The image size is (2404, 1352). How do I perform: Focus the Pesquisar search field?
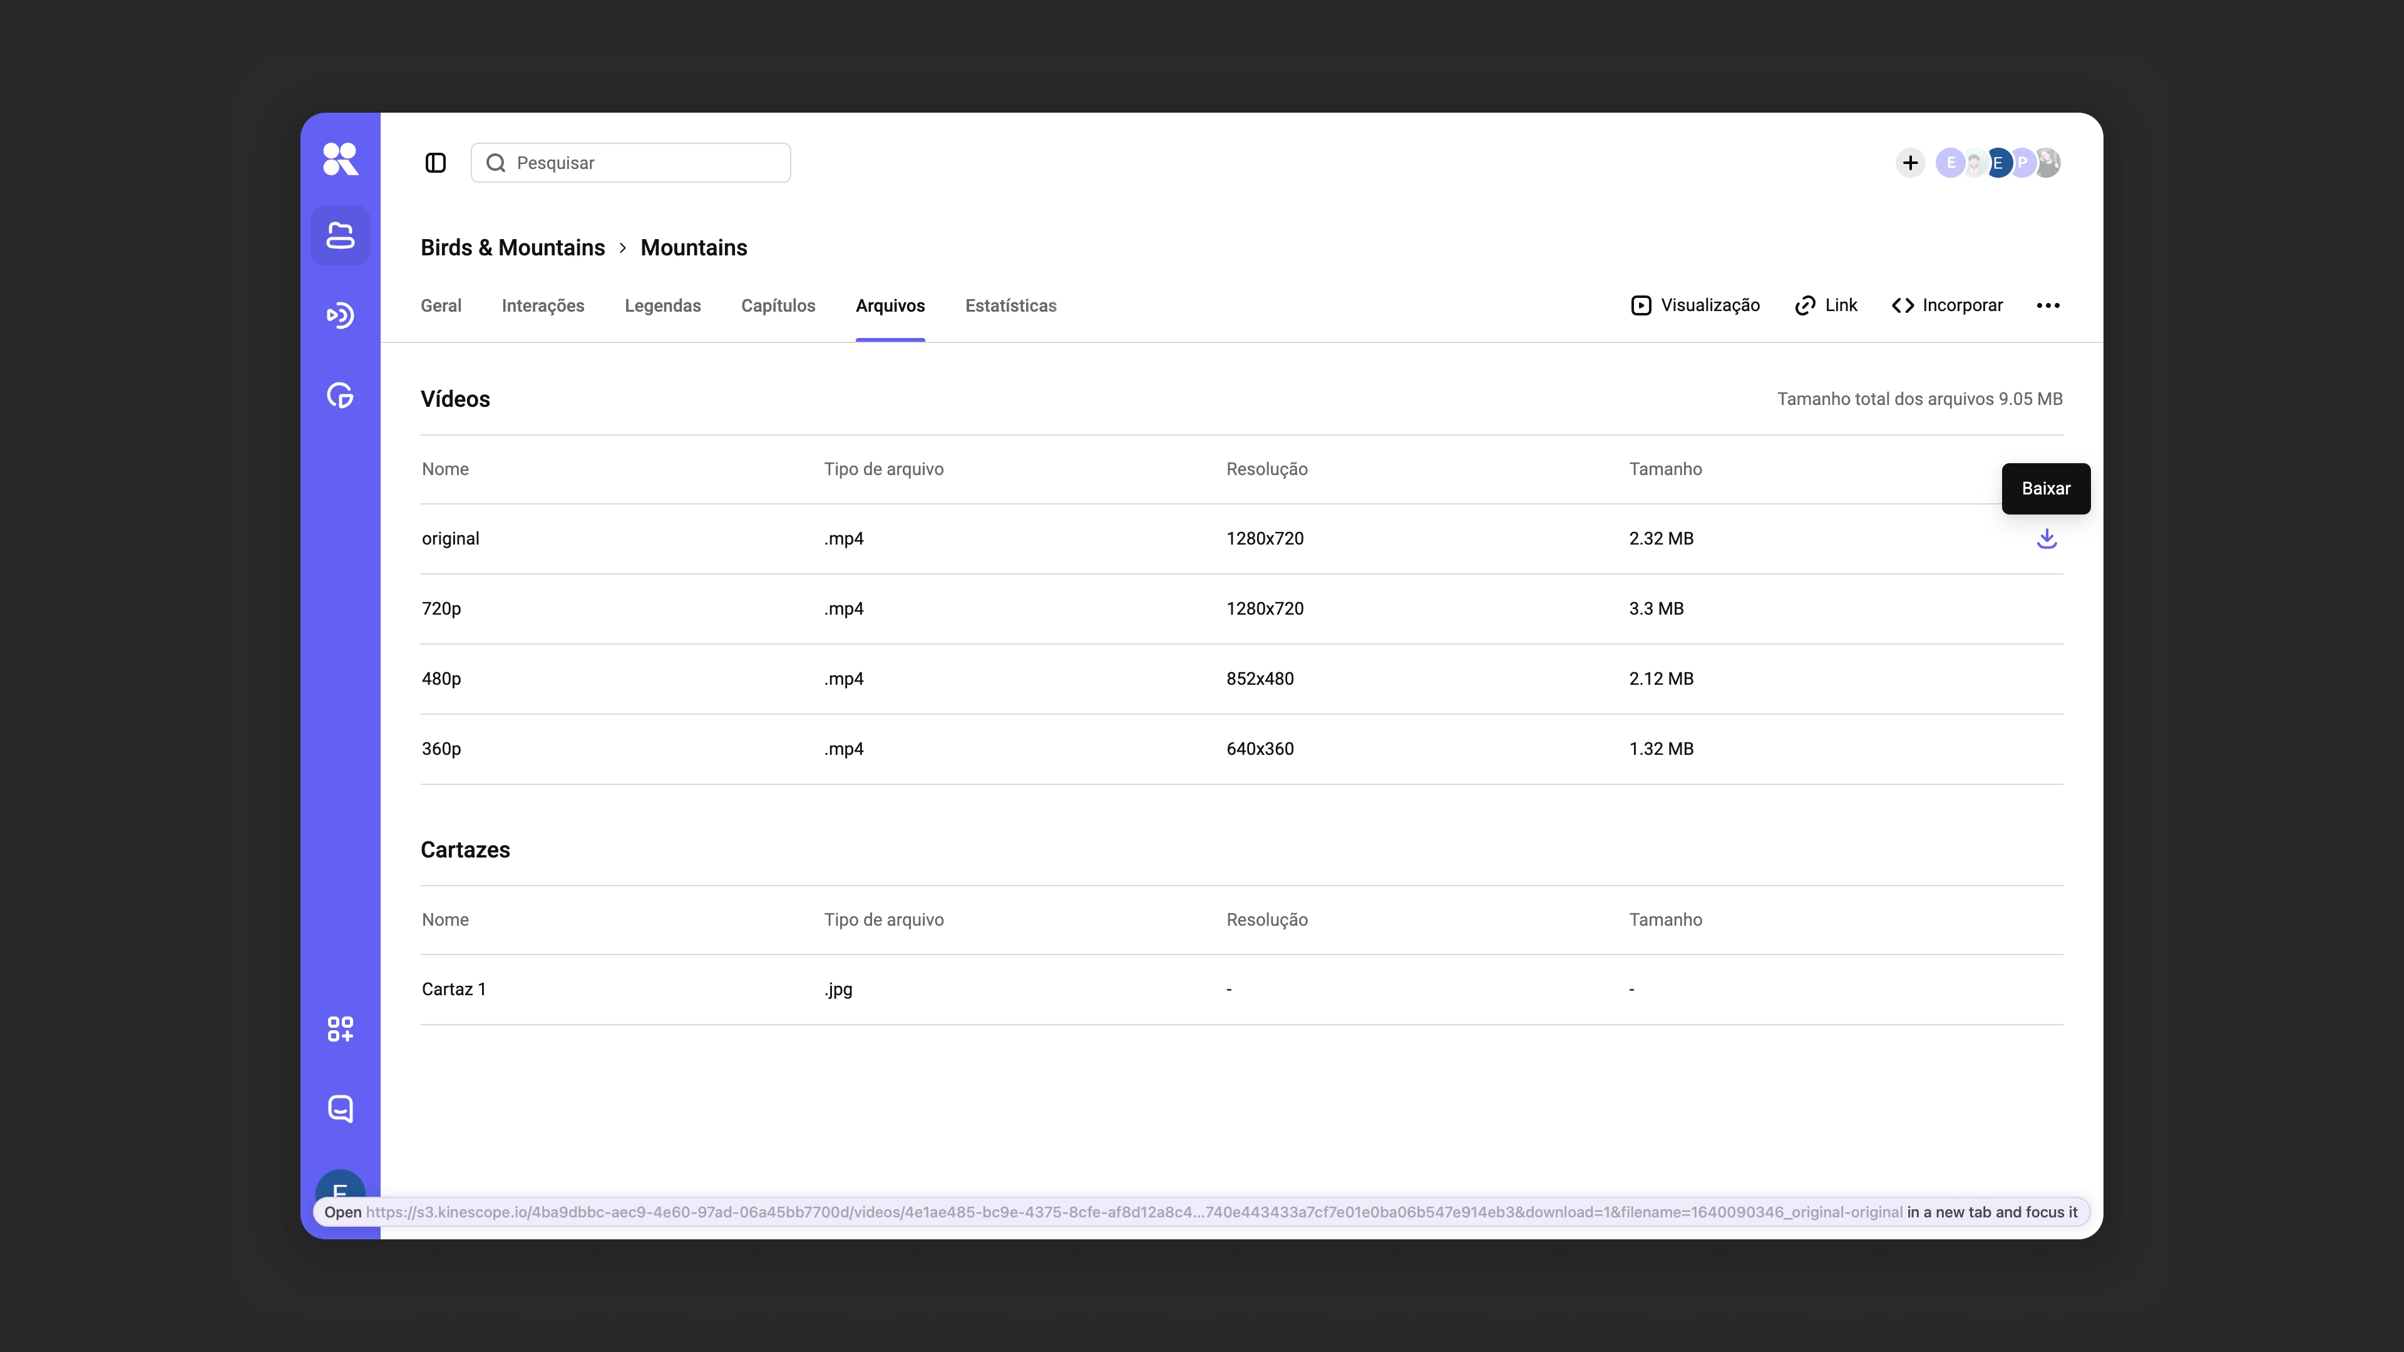(x=631, y=163)
